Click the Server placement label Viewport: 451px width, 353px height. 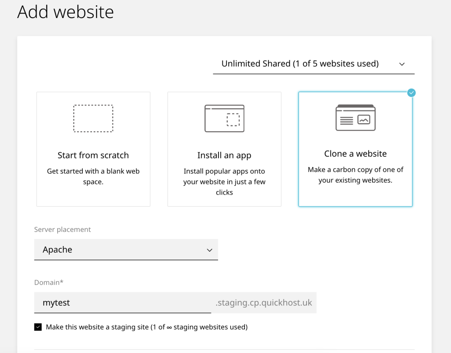point(63,229)
